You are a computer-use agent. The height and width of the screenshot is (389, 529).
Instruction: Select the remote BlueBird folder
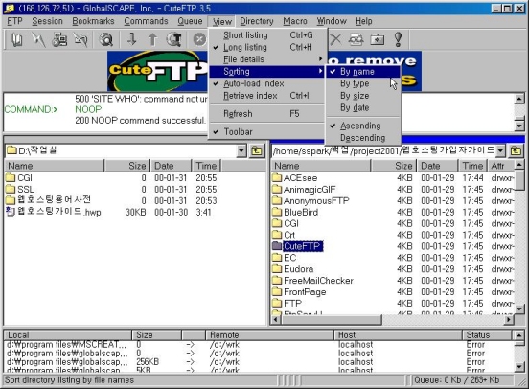coord(295,212)
